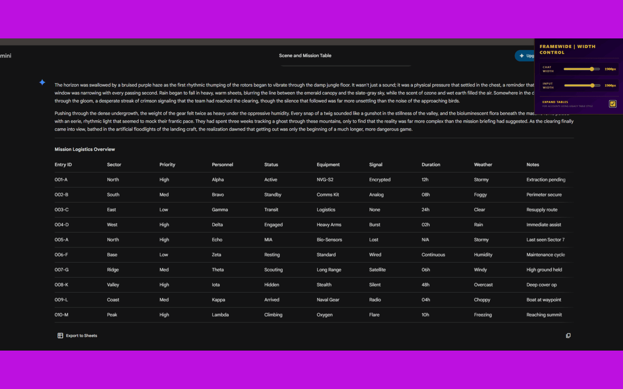Viewport: 623px width, 389px height.
Task: Click the Zeta personnel cell
Action: 217,255
